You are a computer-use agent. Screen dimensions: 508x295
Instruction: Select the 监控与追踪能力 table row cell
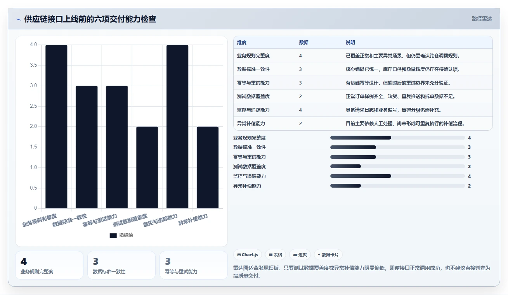[x=253, y=110]
